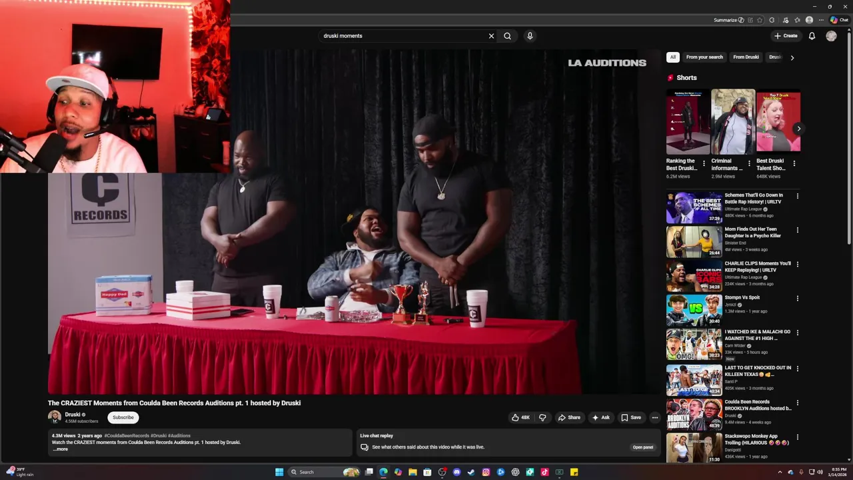Open Mom Finds Out Teen Daughter video
This screenshot has width=853, height=480.
tap(694, 242)
